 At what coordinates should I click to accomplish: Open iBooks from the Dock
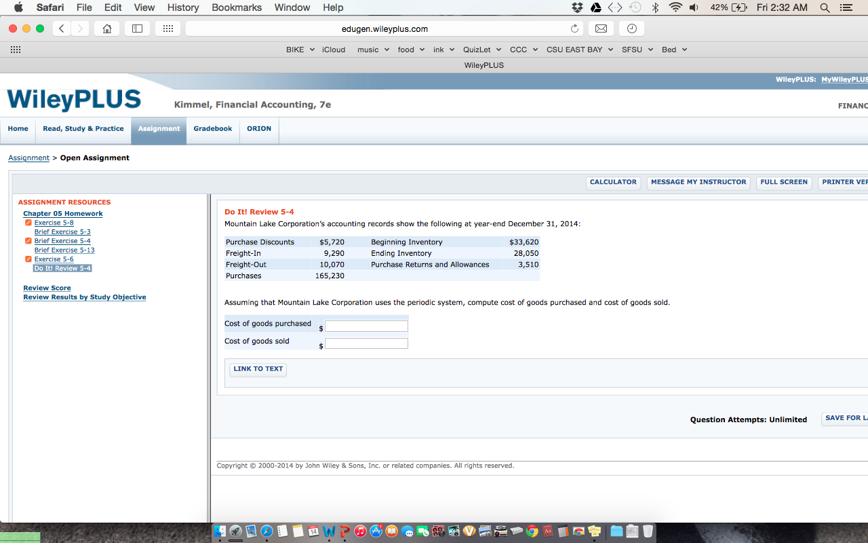pos(391,531)
